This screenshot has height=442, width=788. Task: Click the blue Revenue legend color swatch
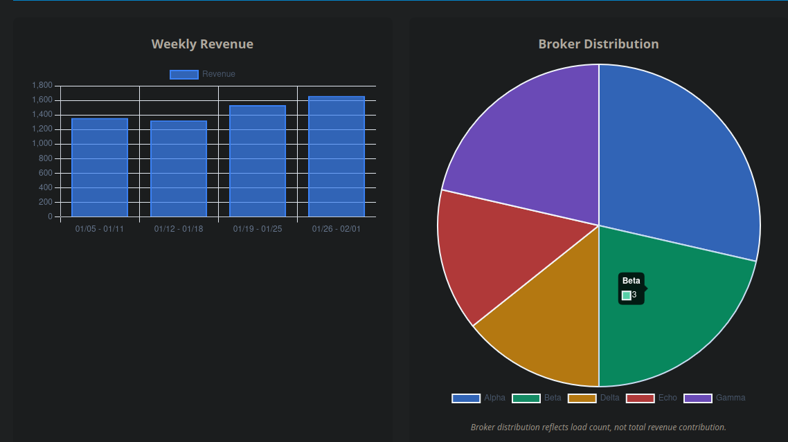(184, 74)
